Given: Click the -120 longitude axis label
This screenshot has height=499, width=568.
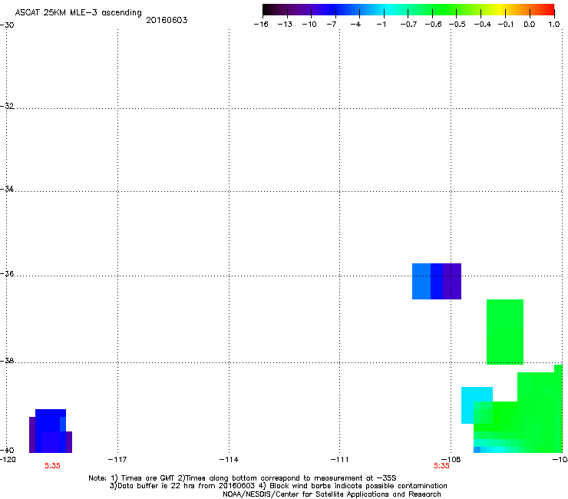Looking at the screenshot, I should pyautogui.click(x=8, y=460).
